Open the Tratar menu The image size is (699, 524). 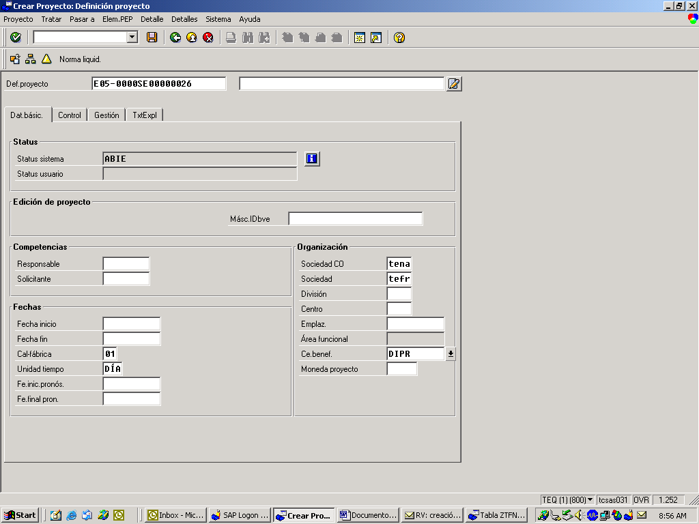(51, 19)
